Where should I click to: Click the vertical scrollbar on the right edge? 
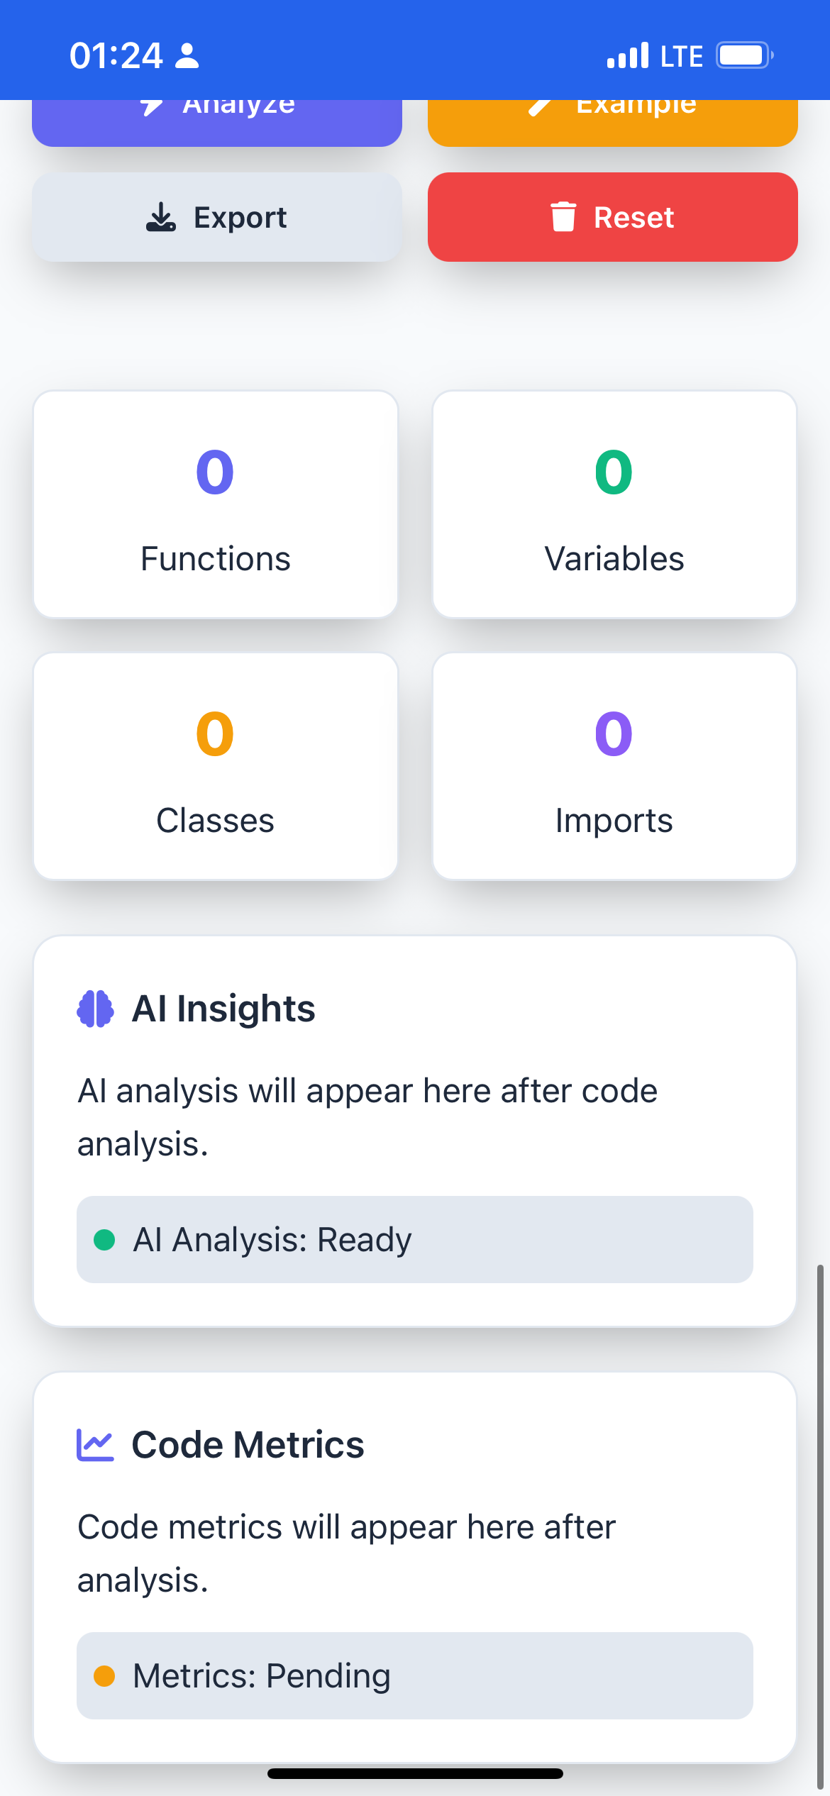pos(821,1525)
